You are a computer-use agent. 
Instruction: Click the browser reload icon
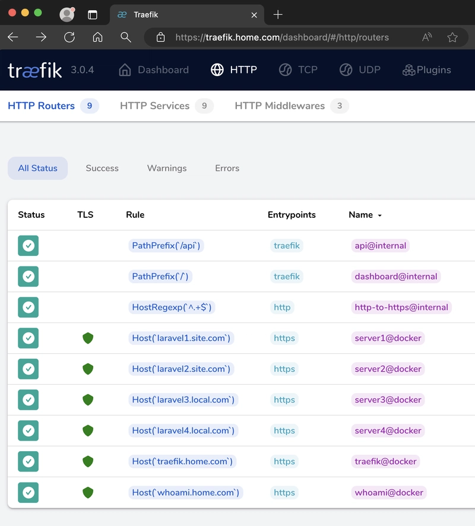(x=69, y=37)
